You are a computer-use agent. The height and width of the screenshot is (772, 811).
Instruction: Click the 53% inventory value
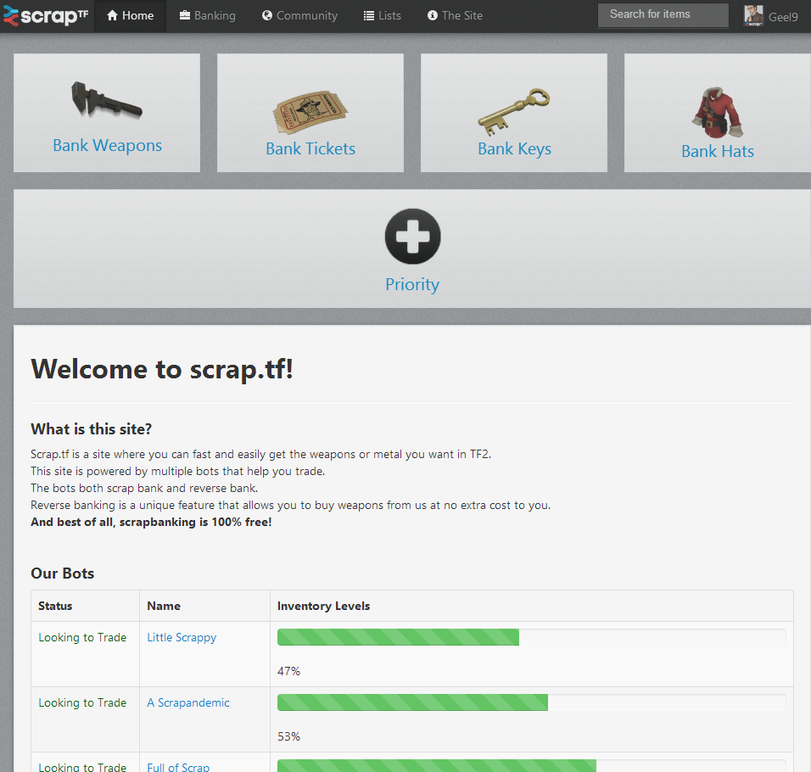pos(288,736)
